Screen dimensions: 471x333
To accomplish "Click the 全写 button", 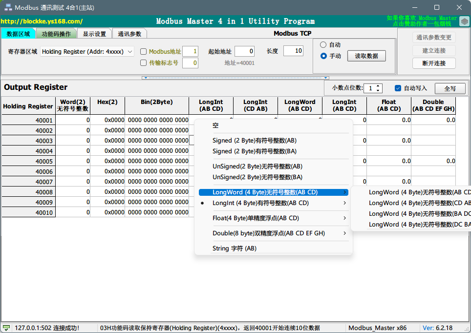I will point(450,88).
